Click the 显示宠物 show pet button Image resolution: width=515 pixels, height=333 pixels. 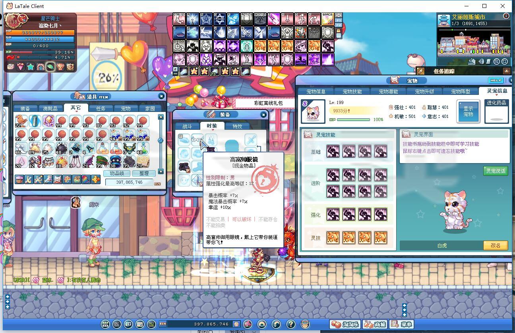click(468, 112)
